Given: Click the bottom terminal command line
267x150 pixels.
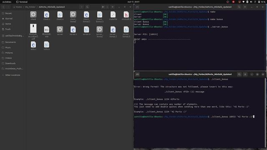Looking at the screenshot, I should tap(194, 117).
